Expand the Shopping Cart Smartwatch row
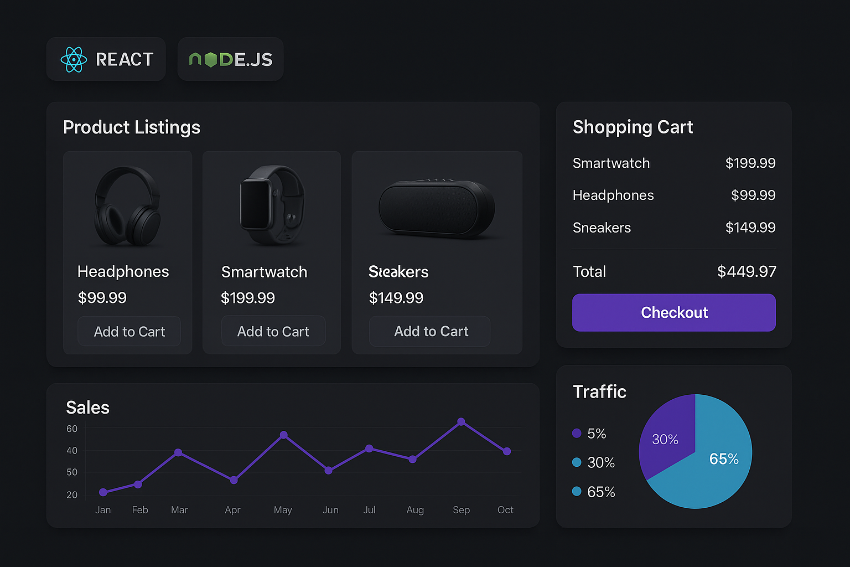 (x=673, y=163)
